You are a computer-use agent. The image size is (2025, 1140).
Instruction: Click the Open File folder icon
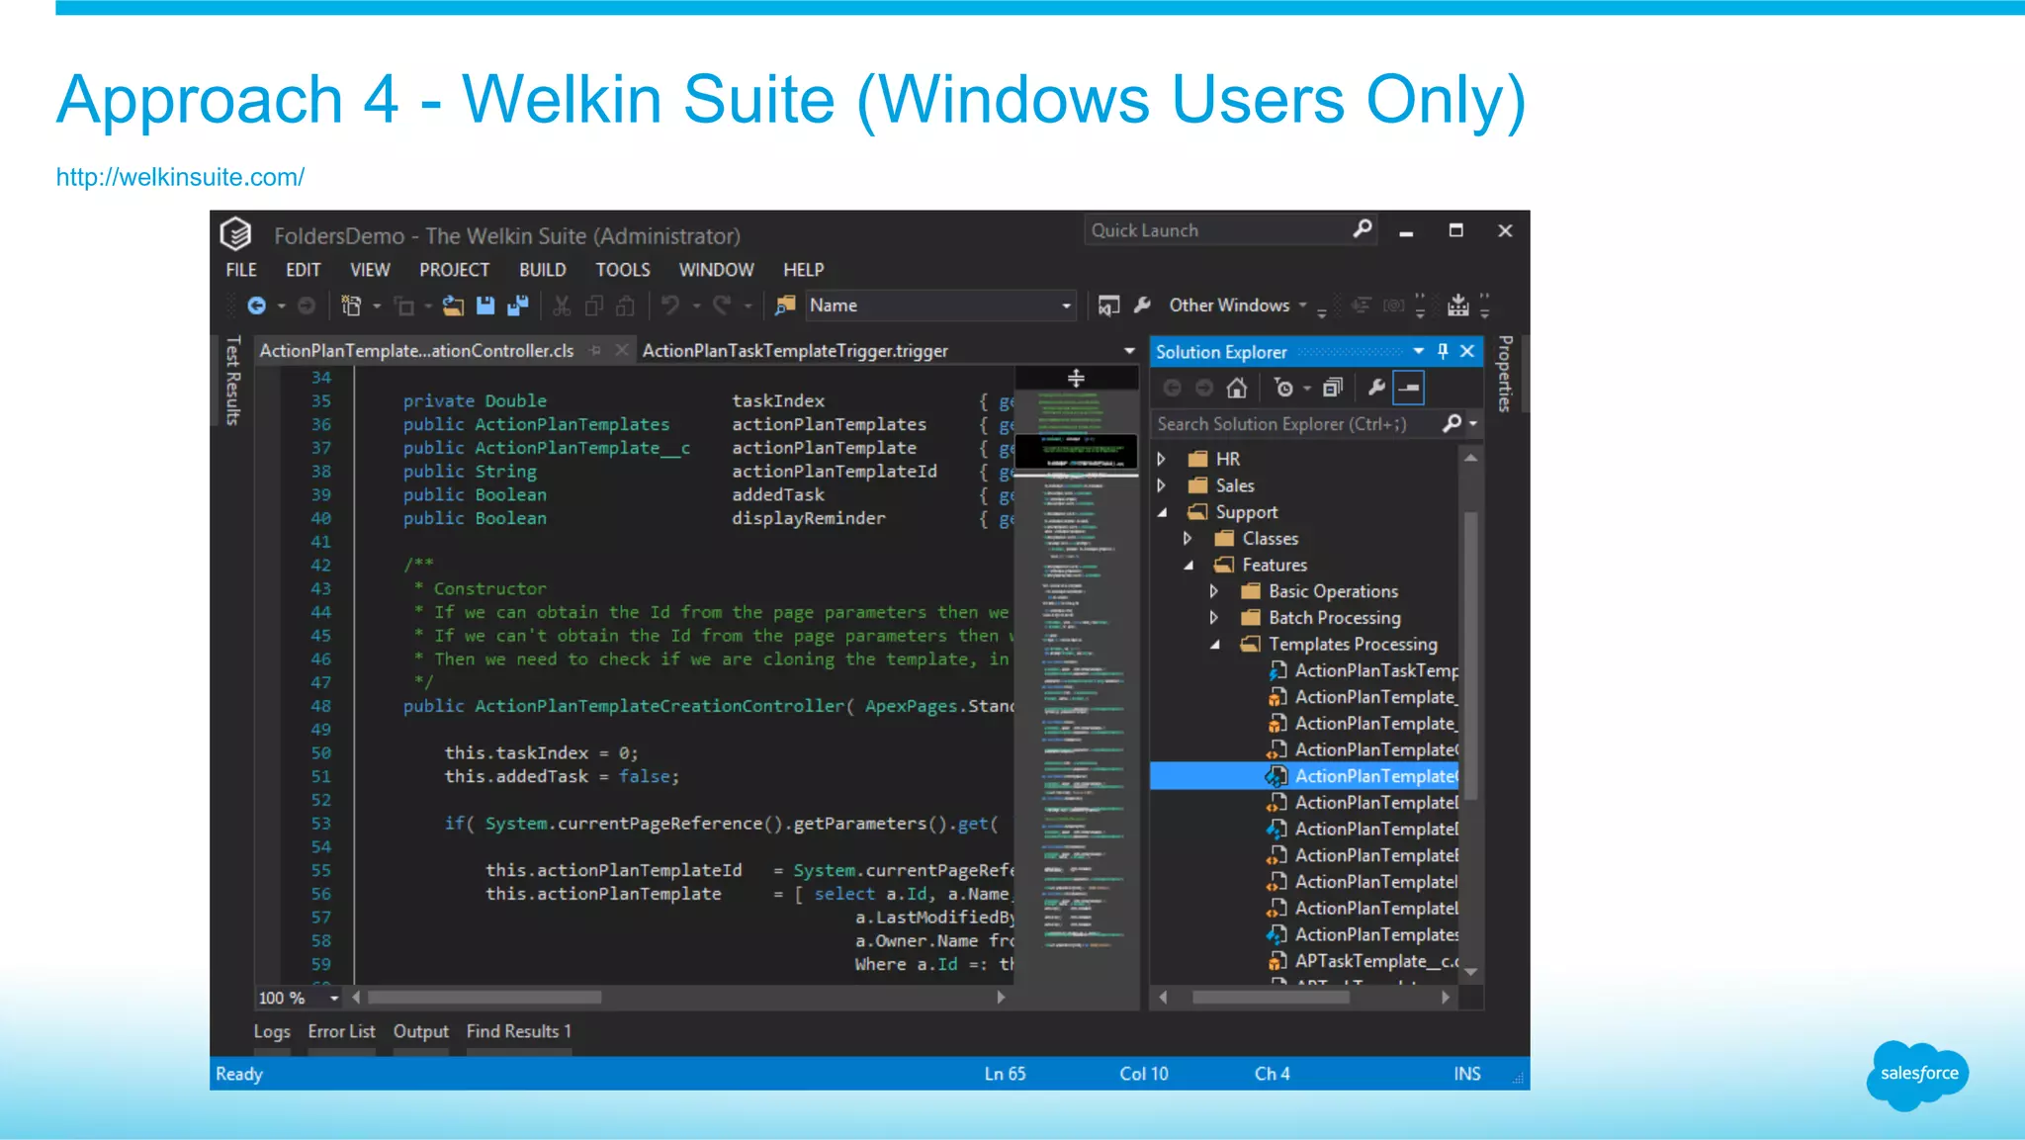pos(453,306)
